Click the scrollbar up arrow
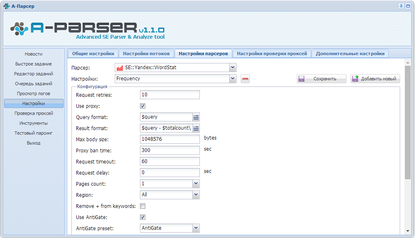Image resolution: width=415 pixels, height=238 pixels. (x=408, y=63)
